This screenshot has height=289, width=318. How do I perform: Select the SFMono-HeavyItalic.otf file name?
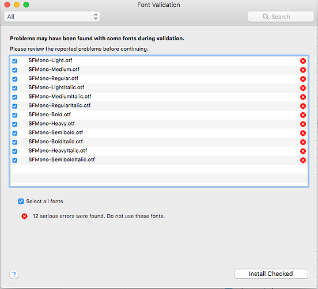pyautogui.click(x=58, y=151)
